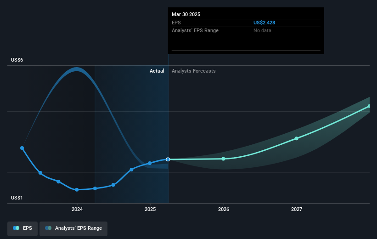
Task: Select the first EPS data point in 2023
Action: pos(22,148)
